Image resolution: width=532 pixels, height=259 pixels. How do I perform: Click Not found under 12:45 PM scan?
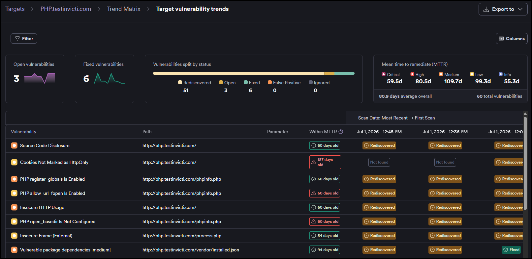[x=379, y=162]
